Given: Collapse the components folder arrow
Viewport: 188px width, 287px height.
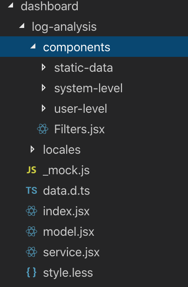Looking at the screenshot, I should pos(33,46).
